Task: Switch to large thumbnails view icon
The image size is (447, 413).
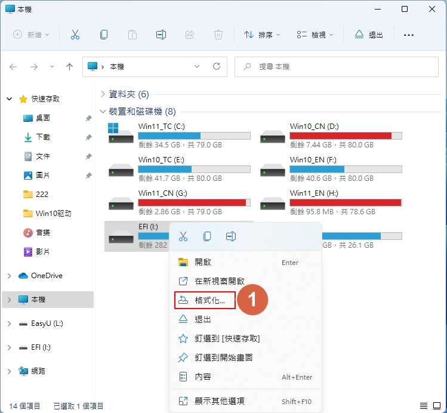Action: click(x=437, y=406)
